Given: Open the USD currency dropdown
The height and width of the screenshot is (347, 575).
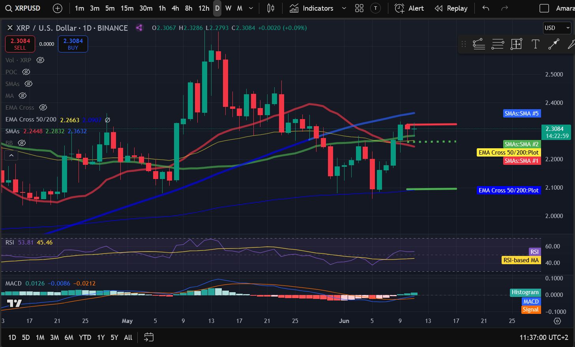Looking at the screenshot, I should pos(557,28).
